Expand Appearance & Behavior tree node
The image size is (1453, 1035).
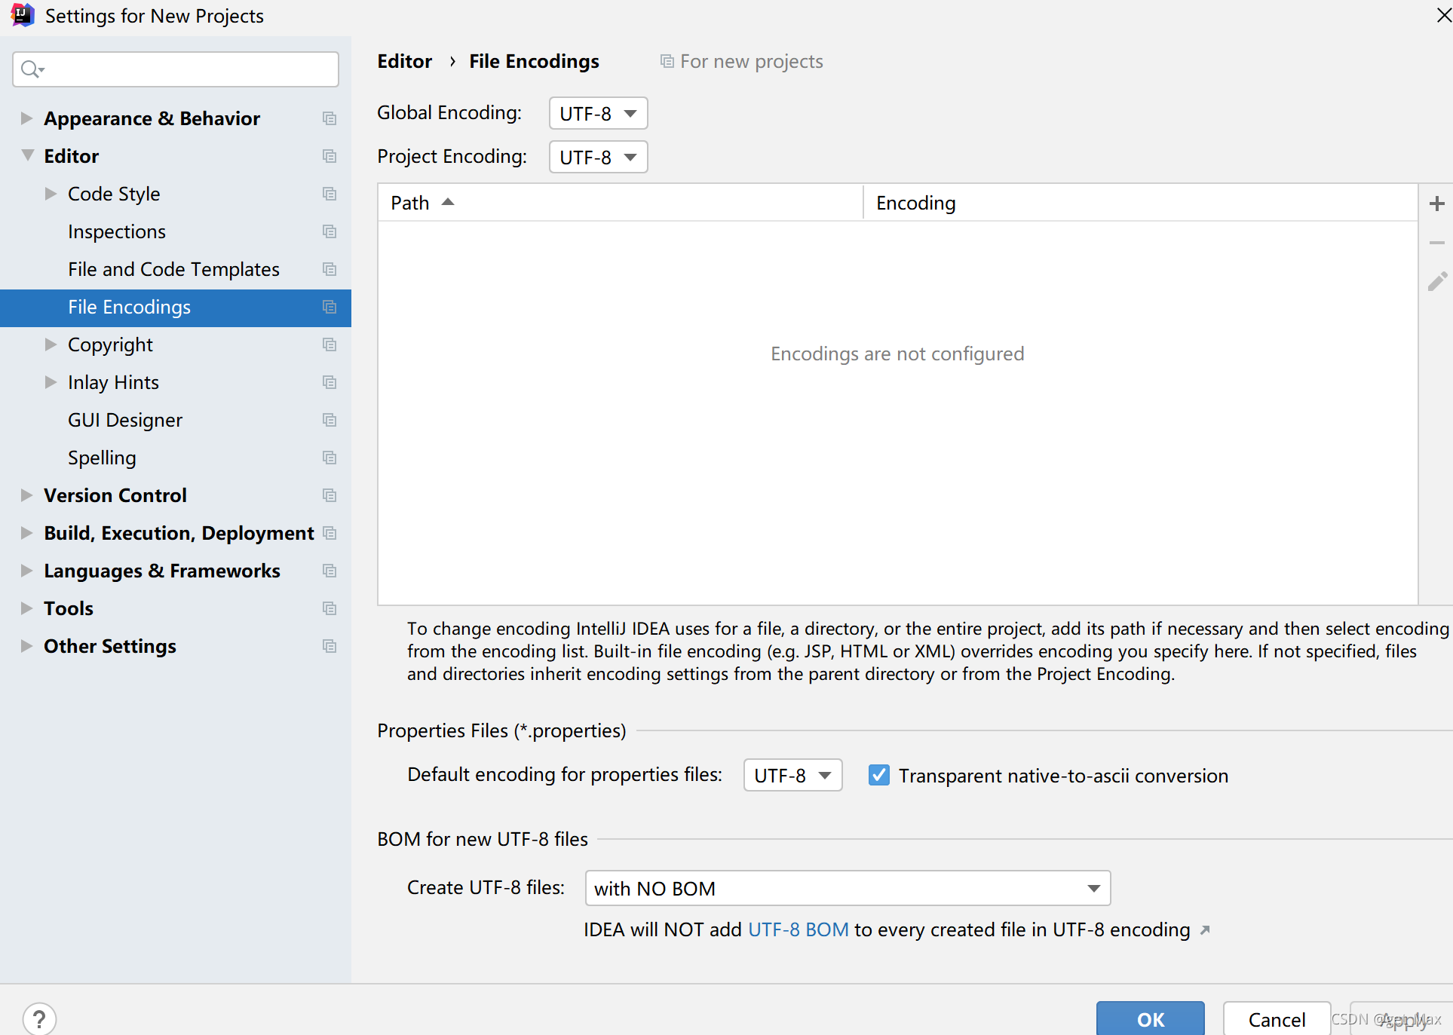tap(26, 118)
